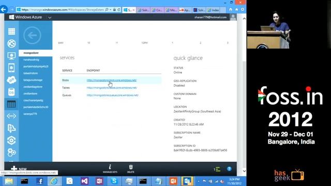Switch to the 'Ap...' browser tab
The height and width of the screenshot is (186, 331).
click(x=185, y=10)
